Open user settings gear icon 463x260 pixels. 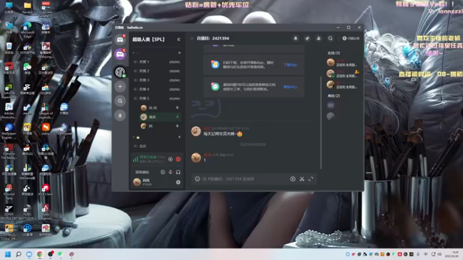coord(178,183)
